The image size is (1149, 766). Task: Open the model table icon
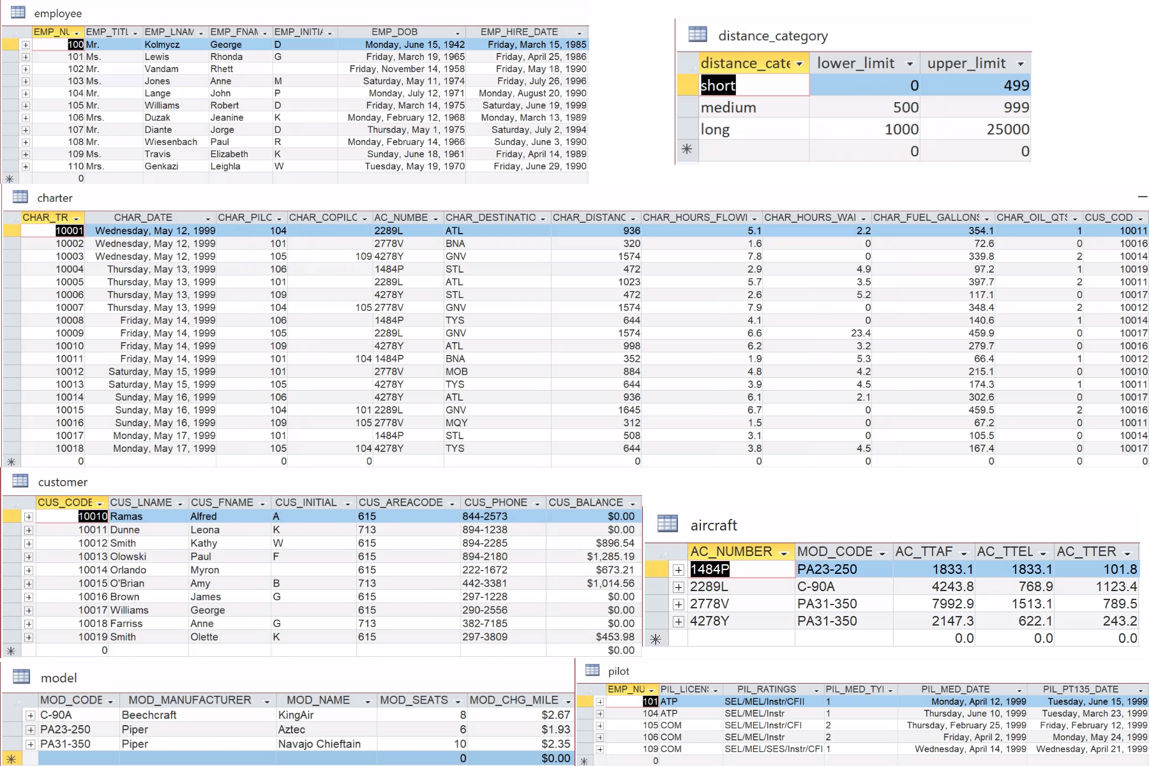[x=20, y=677]
